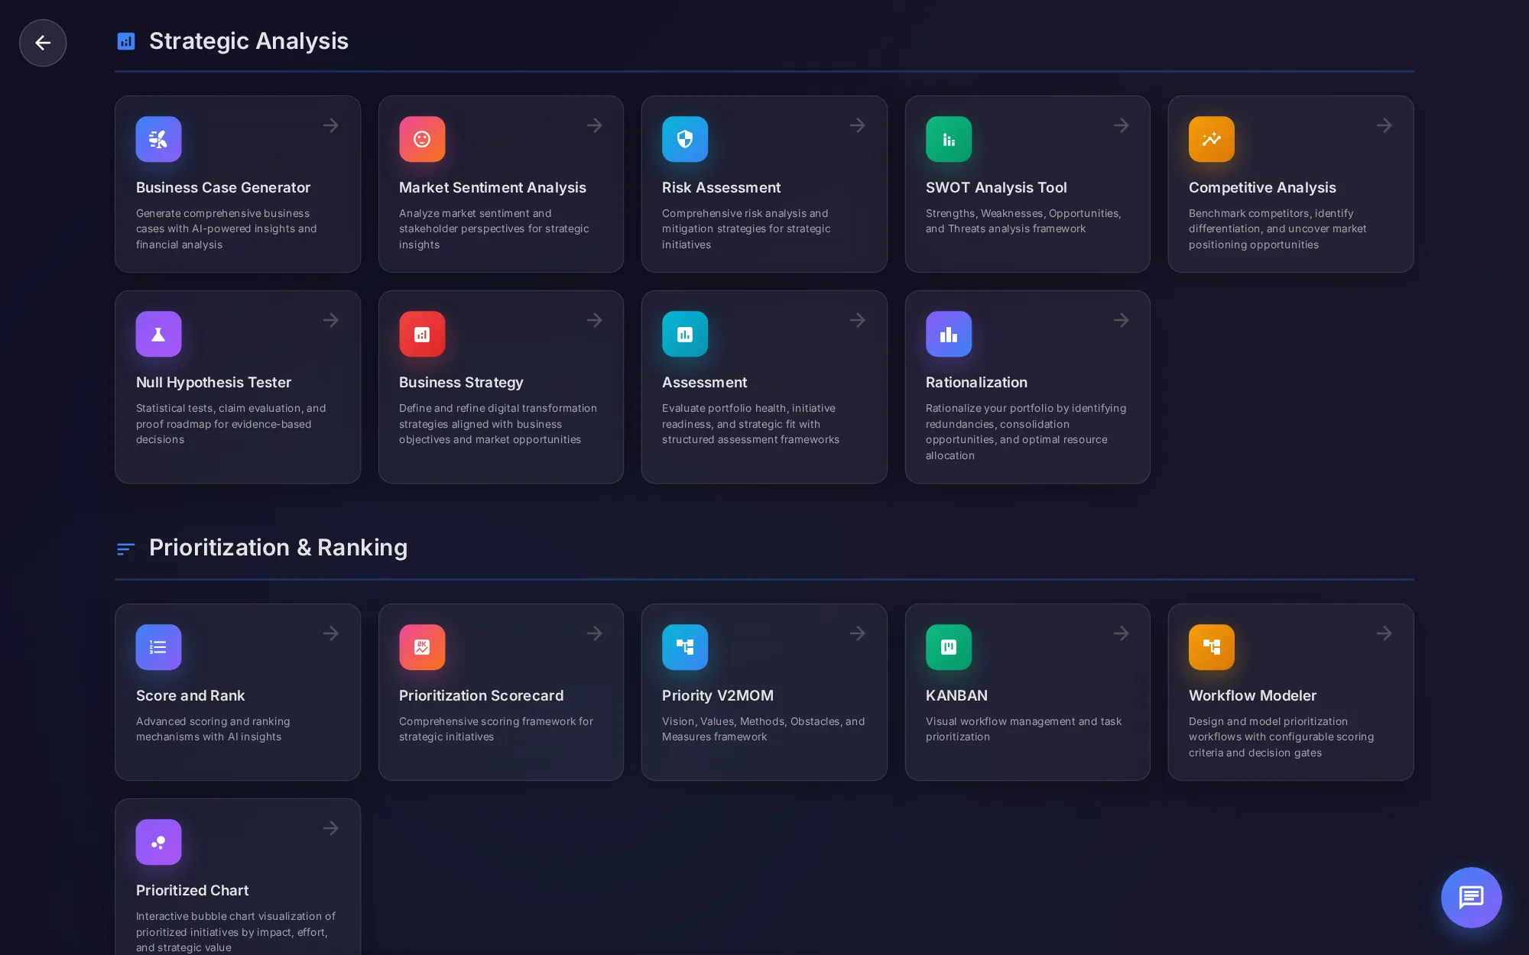Select the Score and Rank title

click(190, 695)
